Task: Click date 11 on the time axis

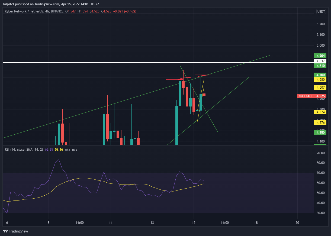Action: 111,223
